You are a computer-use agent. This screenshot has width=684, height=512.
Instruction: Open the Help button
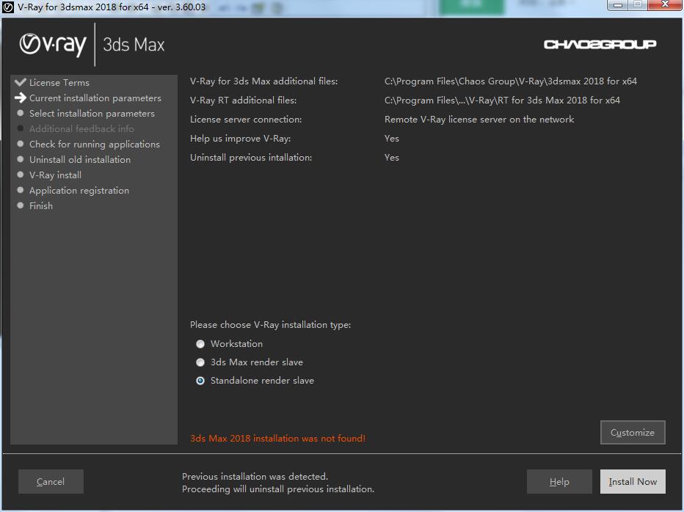(x=559, y=482)
